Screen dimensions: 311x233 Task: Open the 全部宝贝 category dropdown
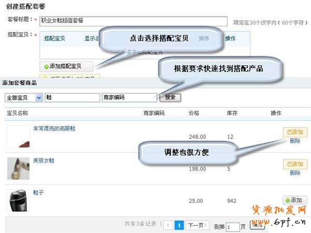pyautogui.click(x=23, y=97)
